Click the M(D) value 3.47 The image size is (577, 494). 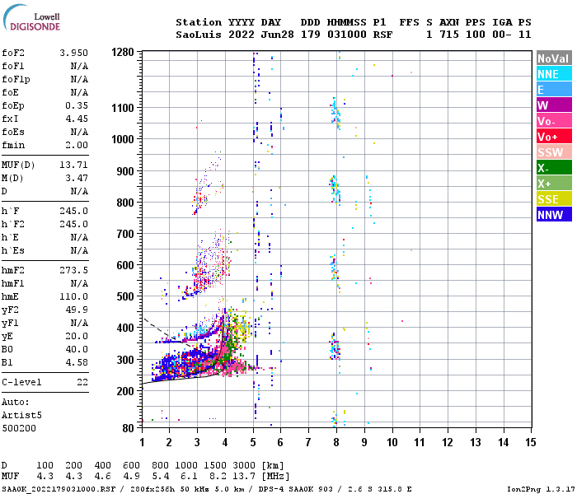tap(77, 179)
